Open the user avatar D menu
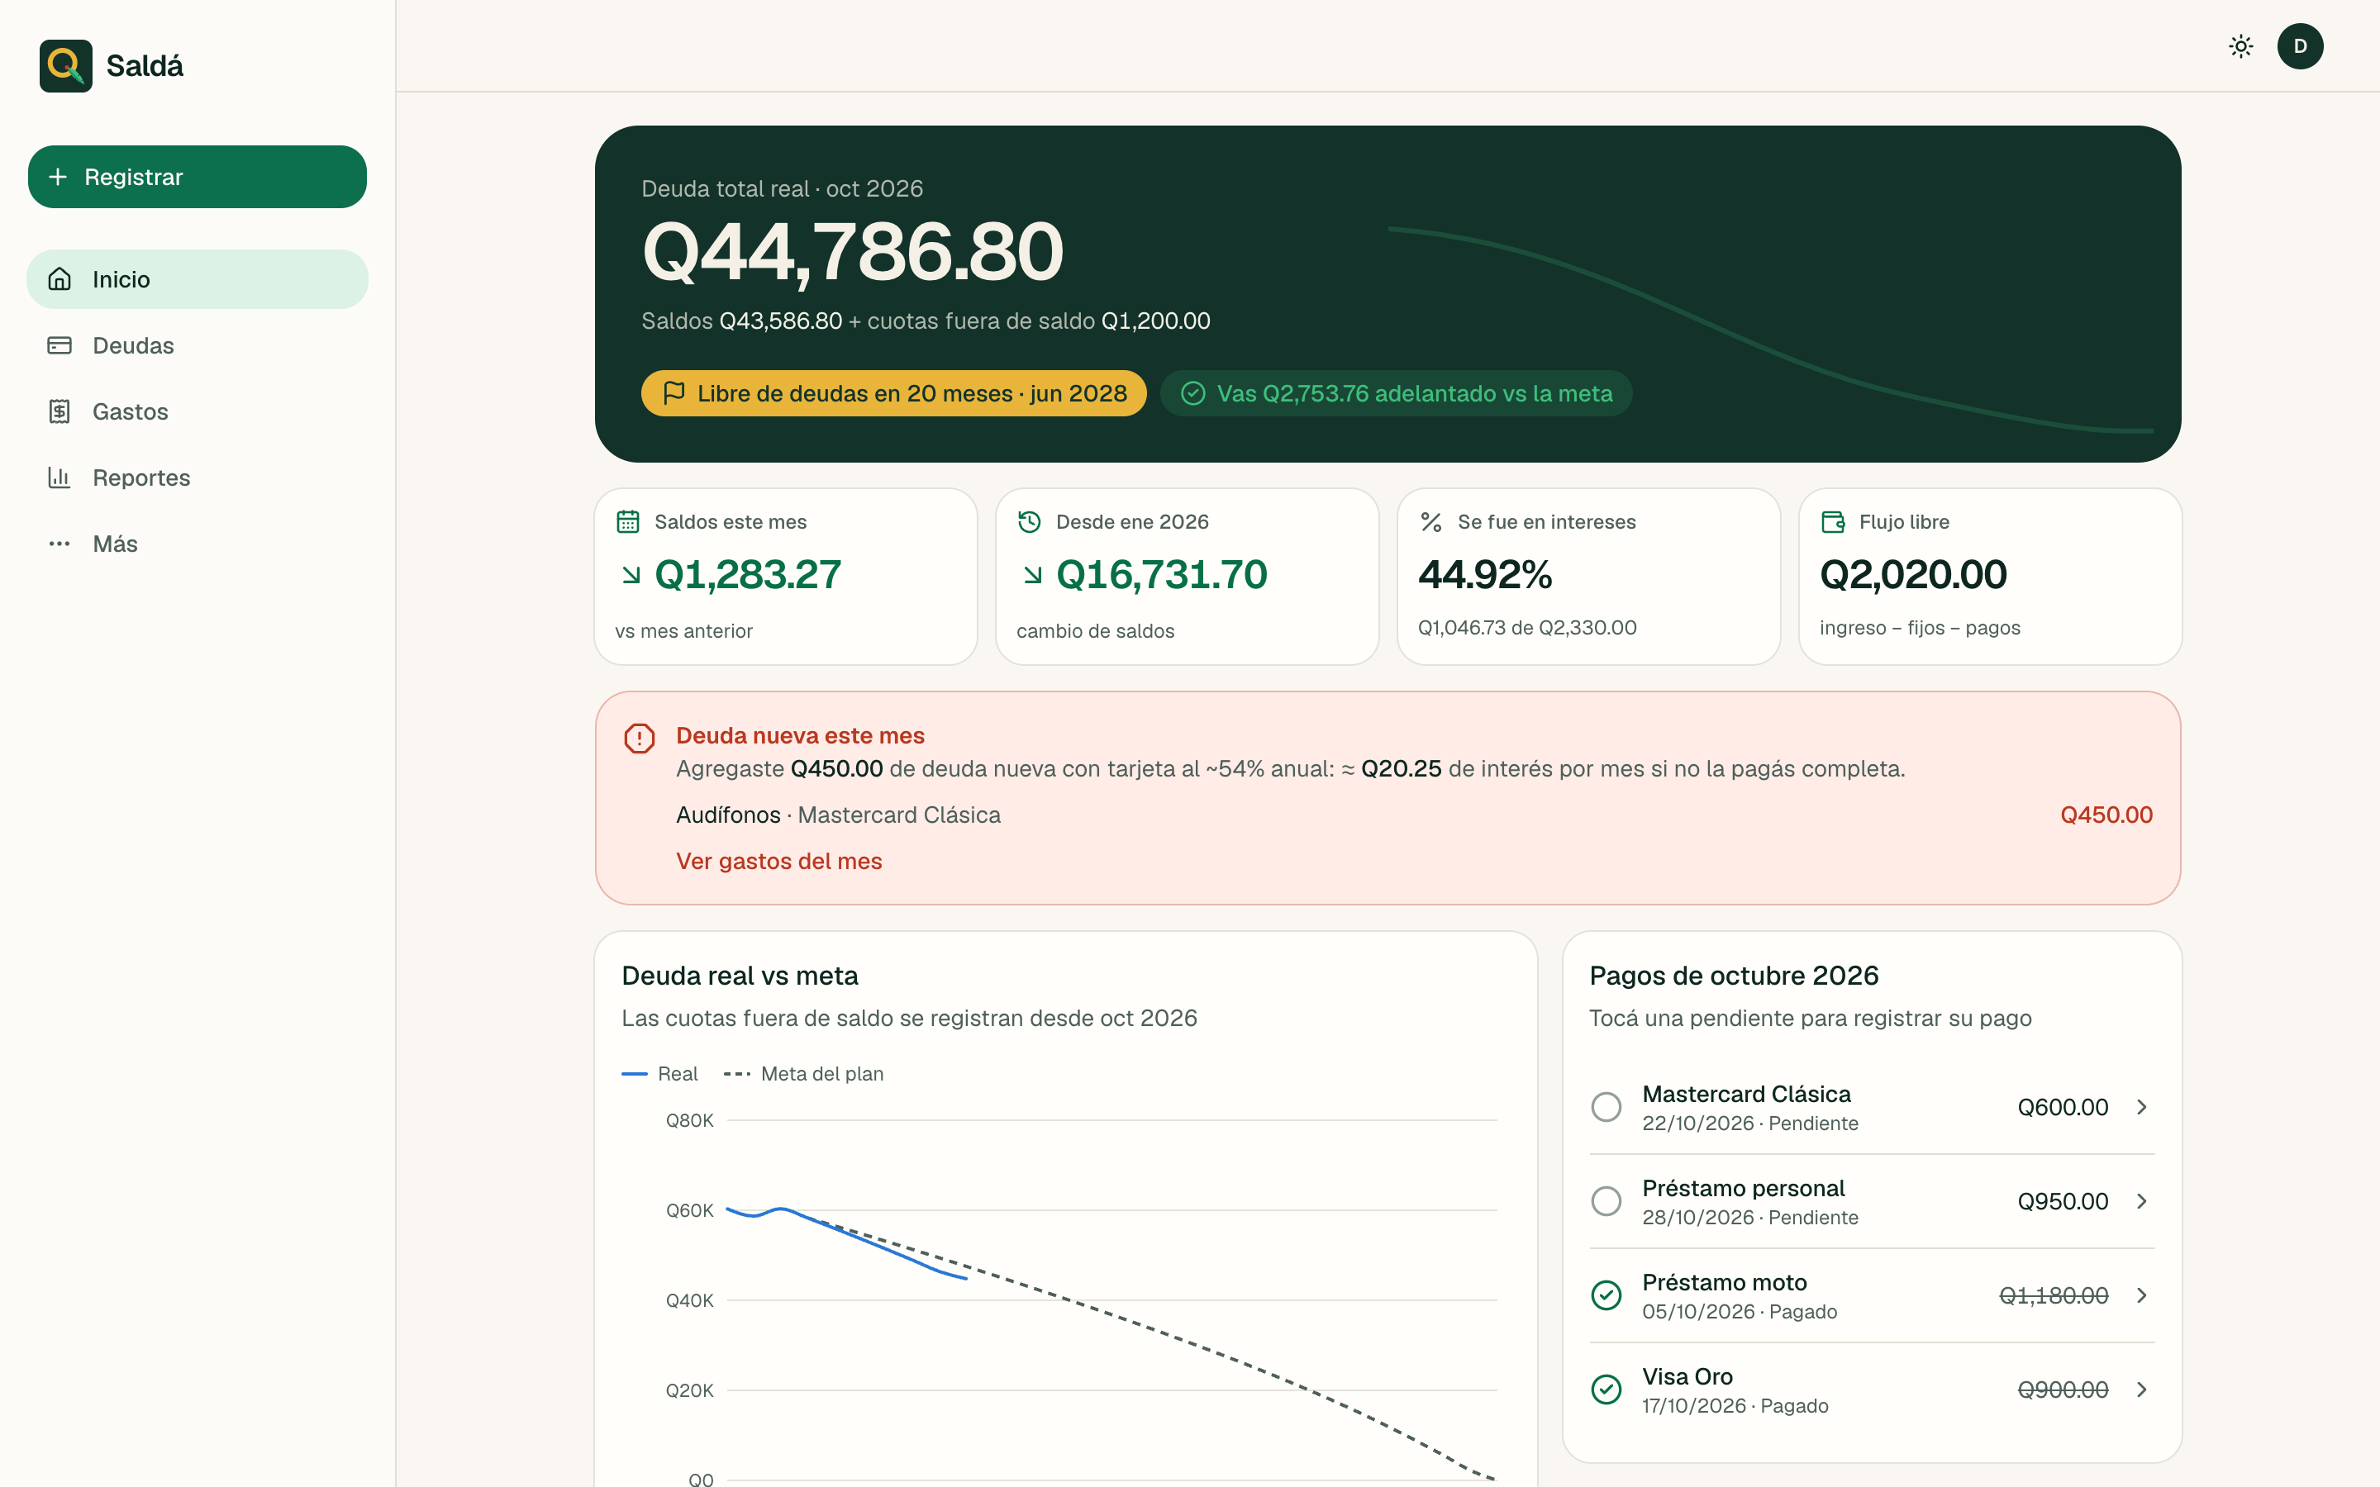 click(2299, 46)
